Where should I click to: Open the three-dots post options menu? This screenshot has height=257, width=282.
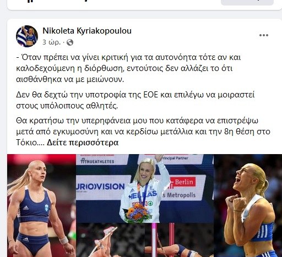click(x=264, y=35)
